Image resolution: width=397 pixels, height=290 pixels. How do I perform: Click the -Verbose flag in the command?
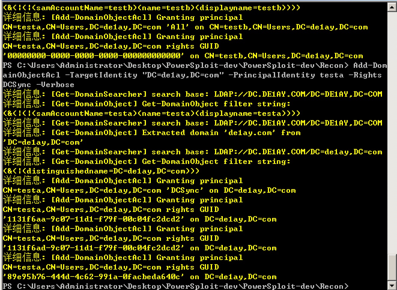pyautogui.click(x=55, y=84)
